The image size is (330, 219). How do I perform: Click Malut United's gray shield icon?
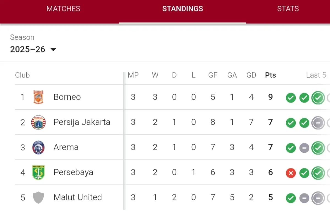(38, 198)
